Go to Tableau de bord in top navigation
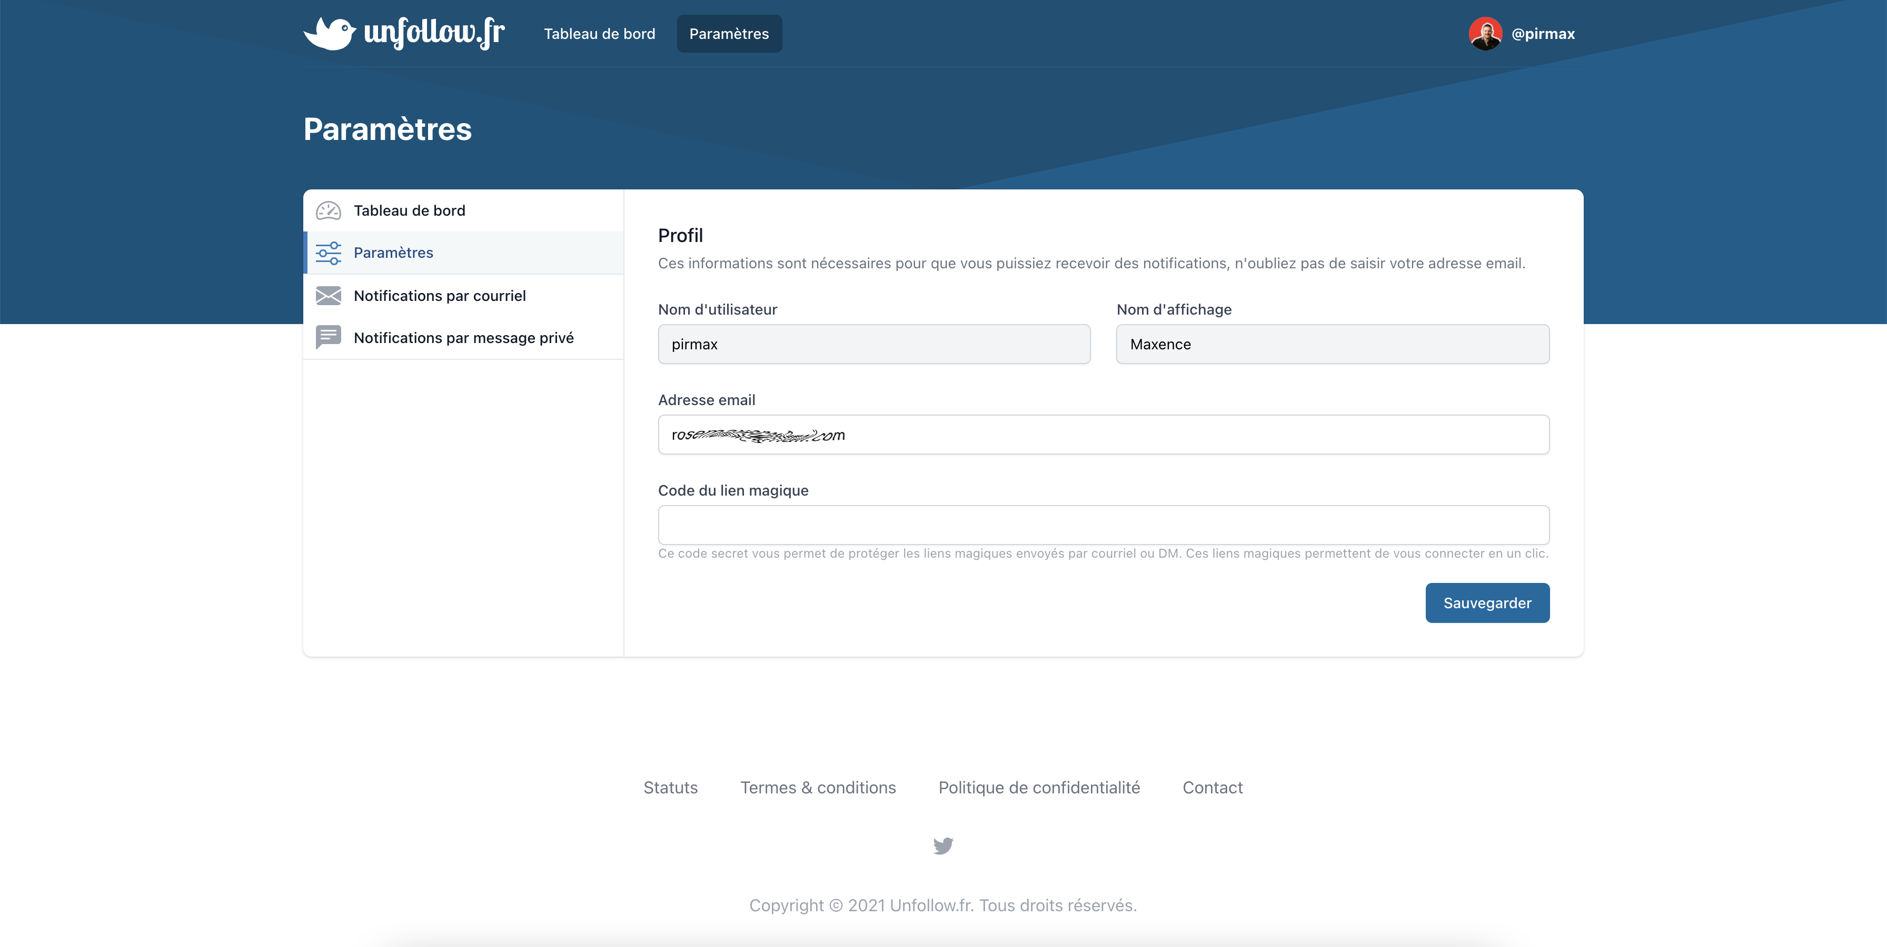1887x947 pixels. click(x=599, y=34)
